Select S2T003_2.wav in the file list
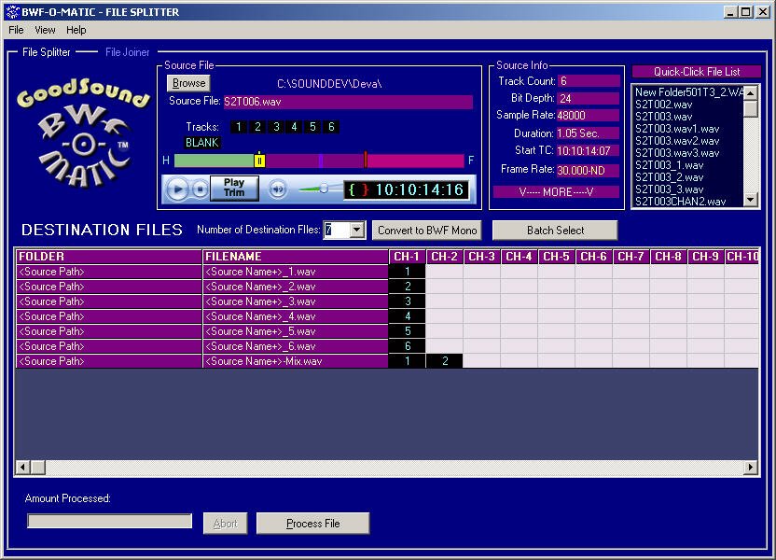This screenshot has height=560, width=776. point(669,177)
